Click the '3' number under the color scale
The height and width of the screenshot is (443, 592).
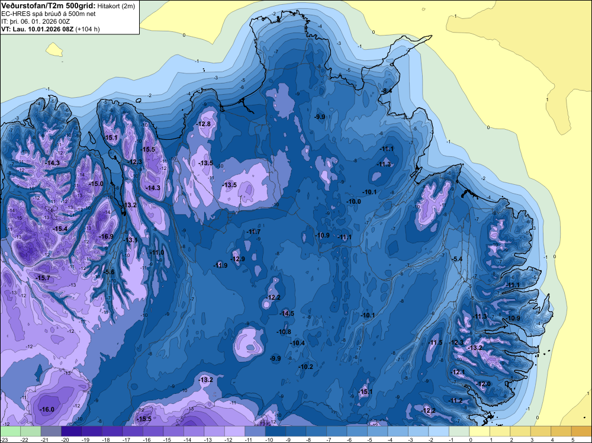[532, 439]
